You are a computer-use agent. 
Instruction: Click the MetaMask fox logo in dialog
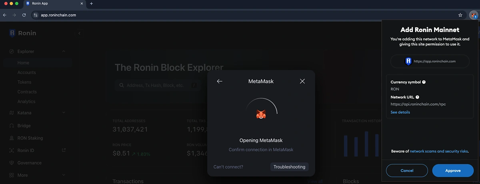tap(261, 115)
